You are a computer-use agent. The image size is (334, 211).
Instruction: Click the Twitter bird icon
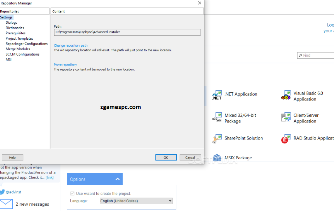pos(2,192)
